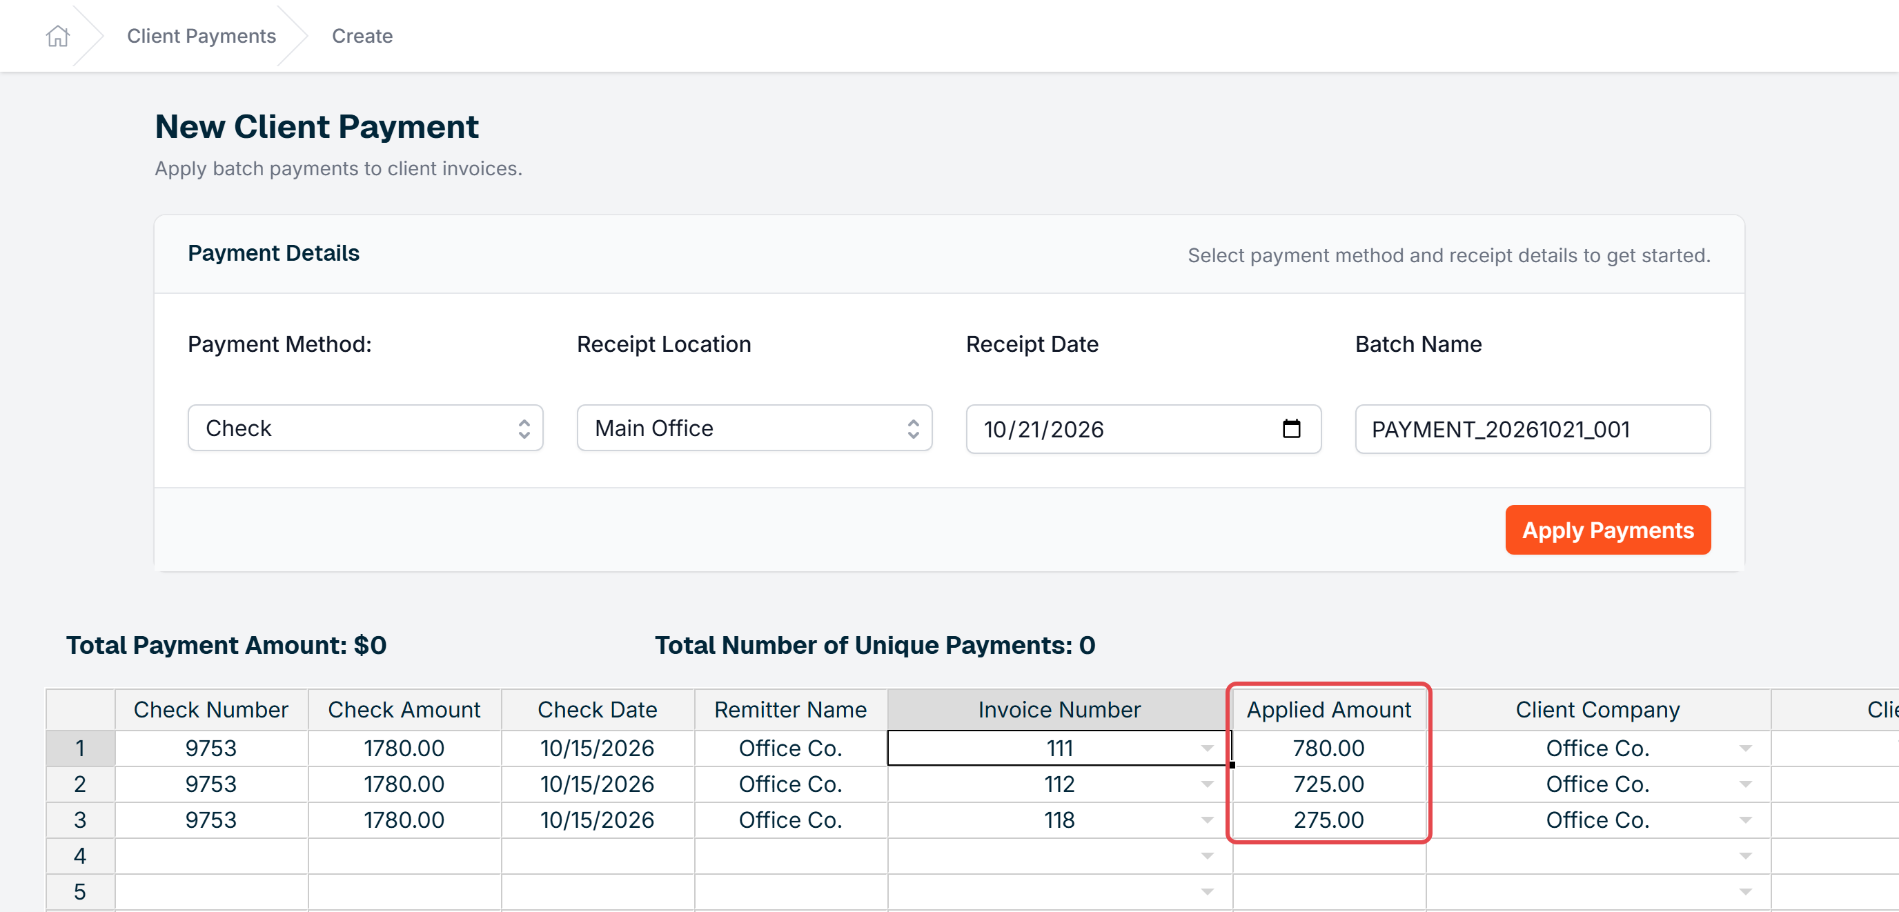Open the Client Payments breadcrumb
The image size is (1899, 912).
pos(201,35)
